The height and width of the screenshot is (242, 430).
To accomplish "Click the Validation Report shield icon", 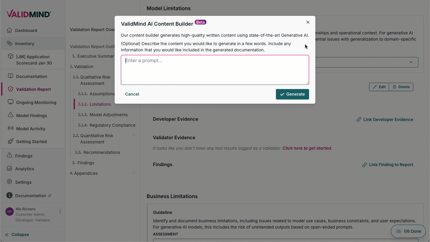I will [x=11, y=89].
